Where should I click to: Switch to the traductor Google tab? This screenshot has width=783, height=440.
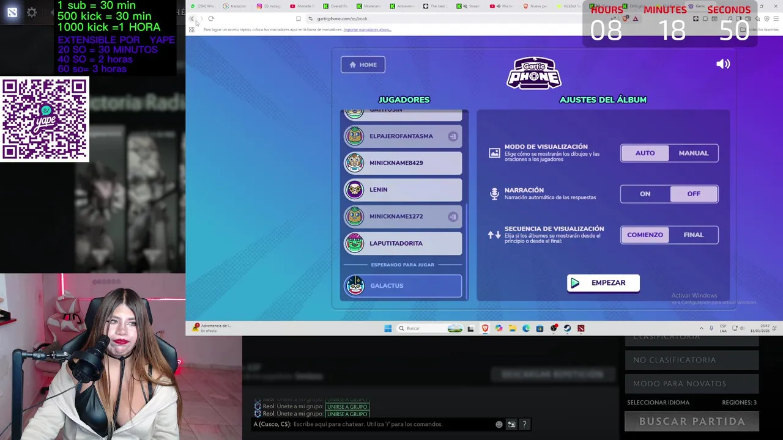pyautogui.click(x=236, y=6)
